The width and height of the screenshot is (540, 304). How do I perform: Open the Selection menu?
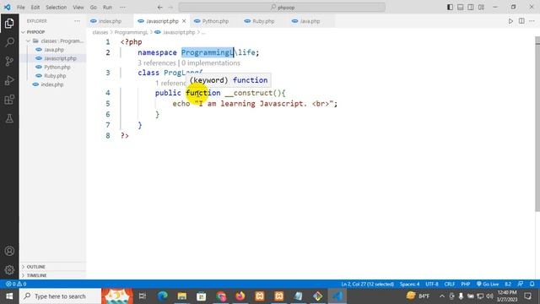pyautogui.click(x=57, y=7)
